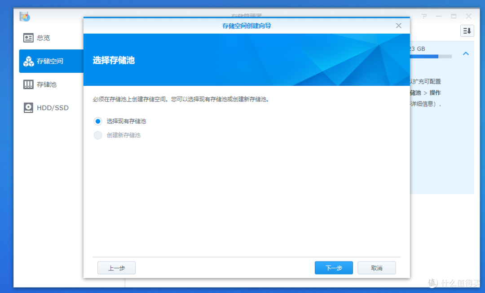Select the 选择现有存储池 radio button
Image resolution: width=485 pixels, height=293 pixels.
coord(98,121)
